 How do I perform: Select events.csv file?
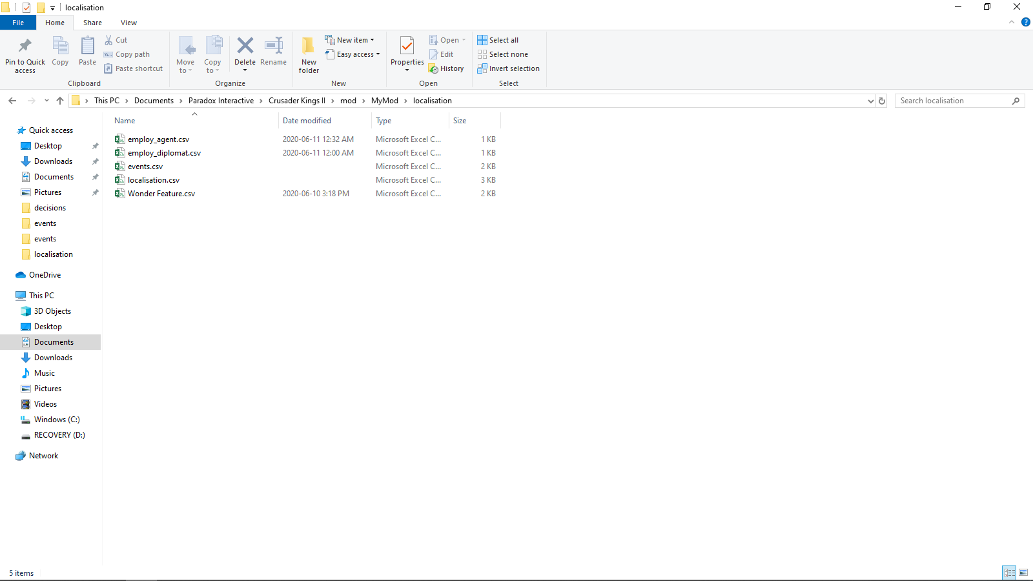tap(145, 167)
